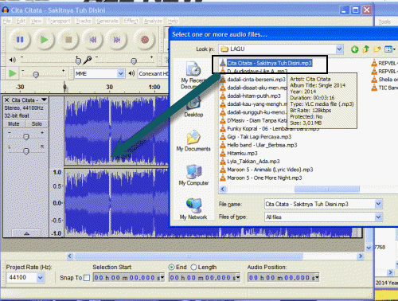The width and height of the screenshot is (398, 301).
Task: Open the Transport menu
Action: (59, 21)
